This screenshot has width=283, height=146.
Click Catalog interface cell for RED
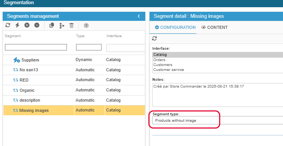(125, 80)
